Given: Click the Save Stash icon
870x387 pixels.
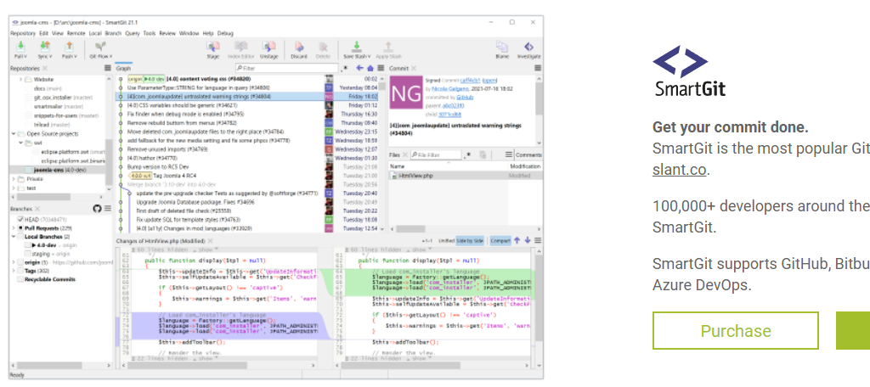Looking at the screenshot, I should [356, 47].
